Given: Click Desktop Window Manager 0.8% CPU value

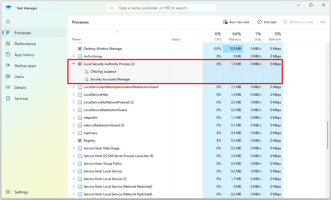Looking at the screenshot, I should tap(213, 49).
